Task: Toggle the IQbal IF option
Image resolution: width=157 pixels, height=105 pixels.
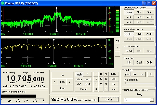Action: [x=139, y=62]
